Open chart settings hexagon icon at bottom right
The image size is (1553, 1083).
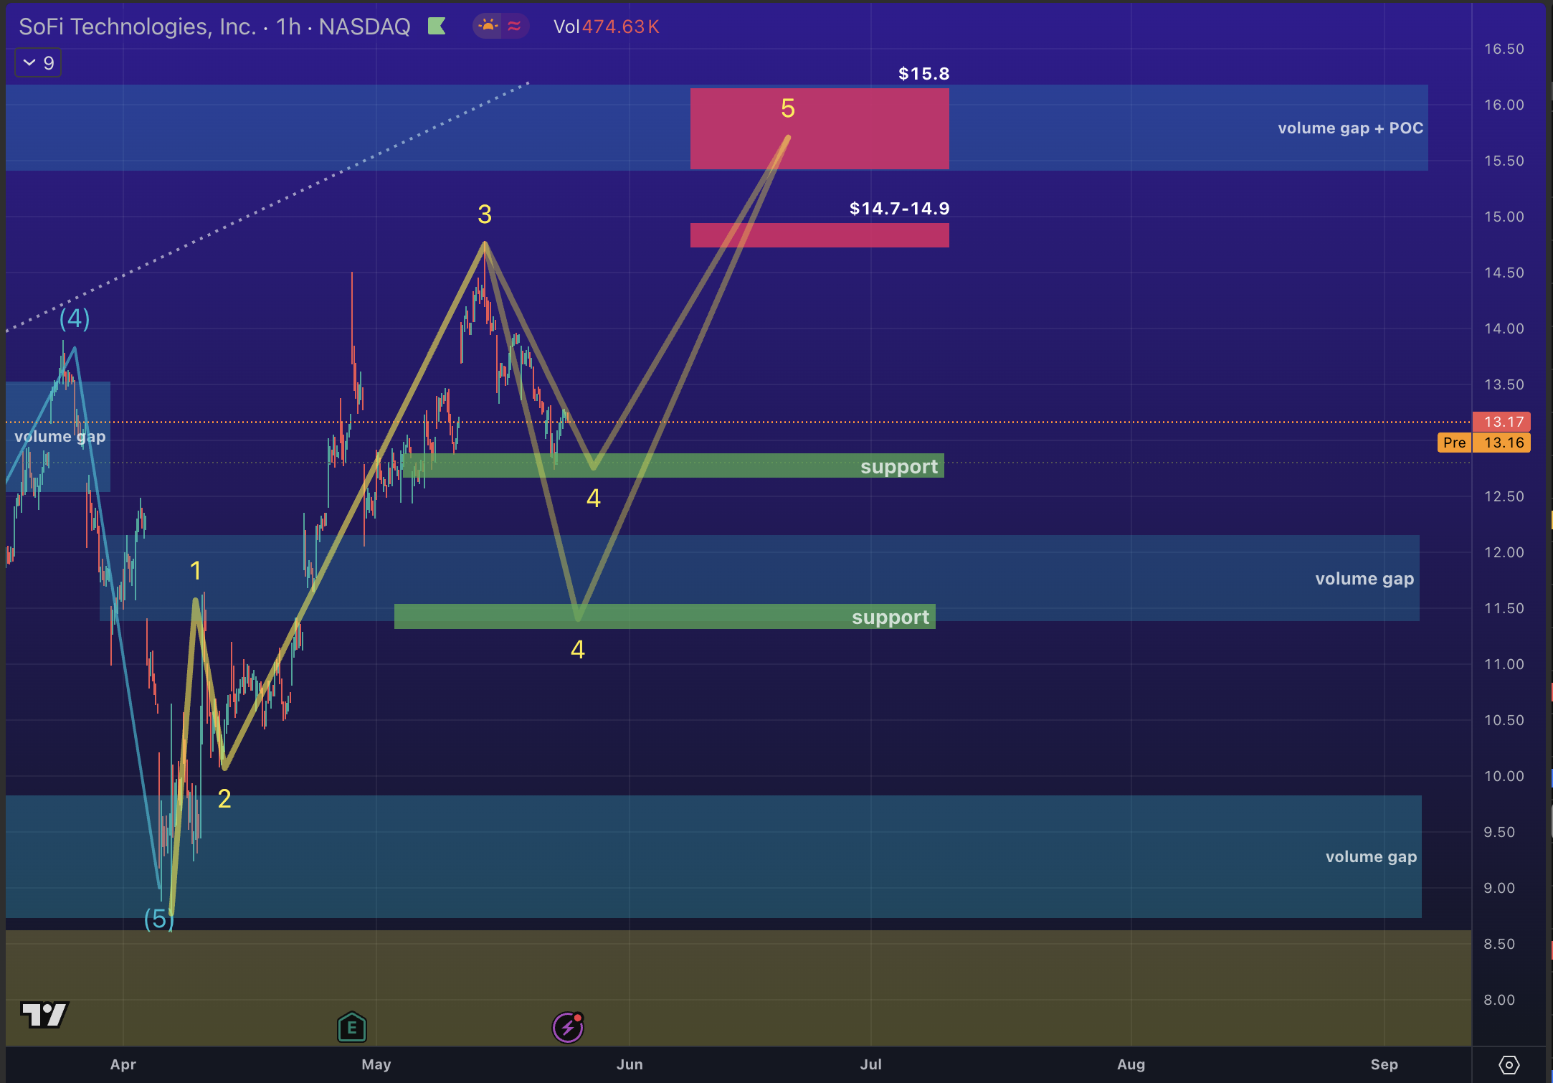click(1509, 1064)
